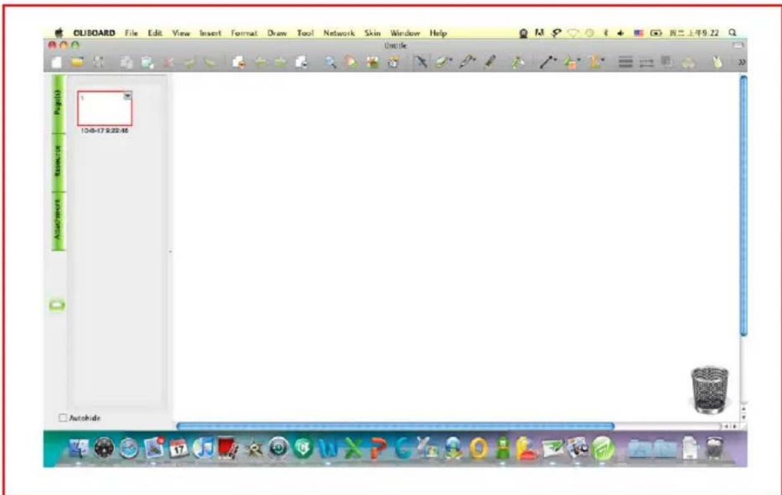
Task: Enable the Autohide checkbox
Action: click(x=62, y=417)
